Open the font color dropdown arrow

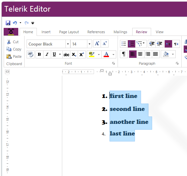click(113, 54)
